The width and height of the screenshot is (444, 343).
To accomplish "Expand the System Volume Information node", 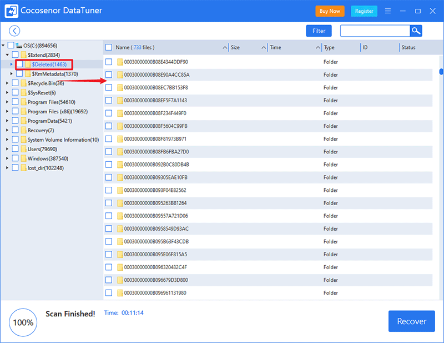I will point(7,140).
